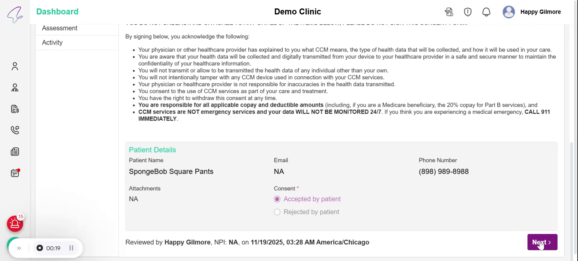Click the app logo icon
Viewport: 578px width, 261px height.
pos(15,14)
